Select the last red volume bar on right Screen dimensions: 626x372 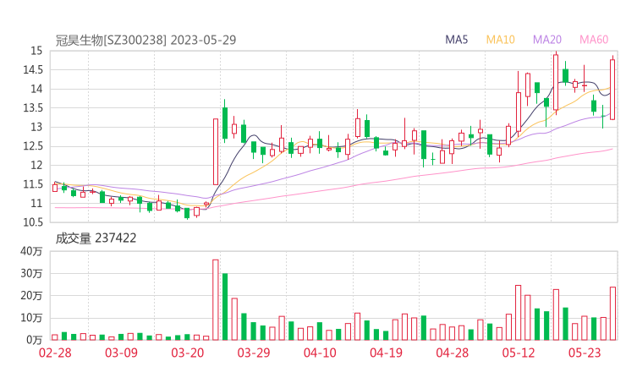(612, 314)
